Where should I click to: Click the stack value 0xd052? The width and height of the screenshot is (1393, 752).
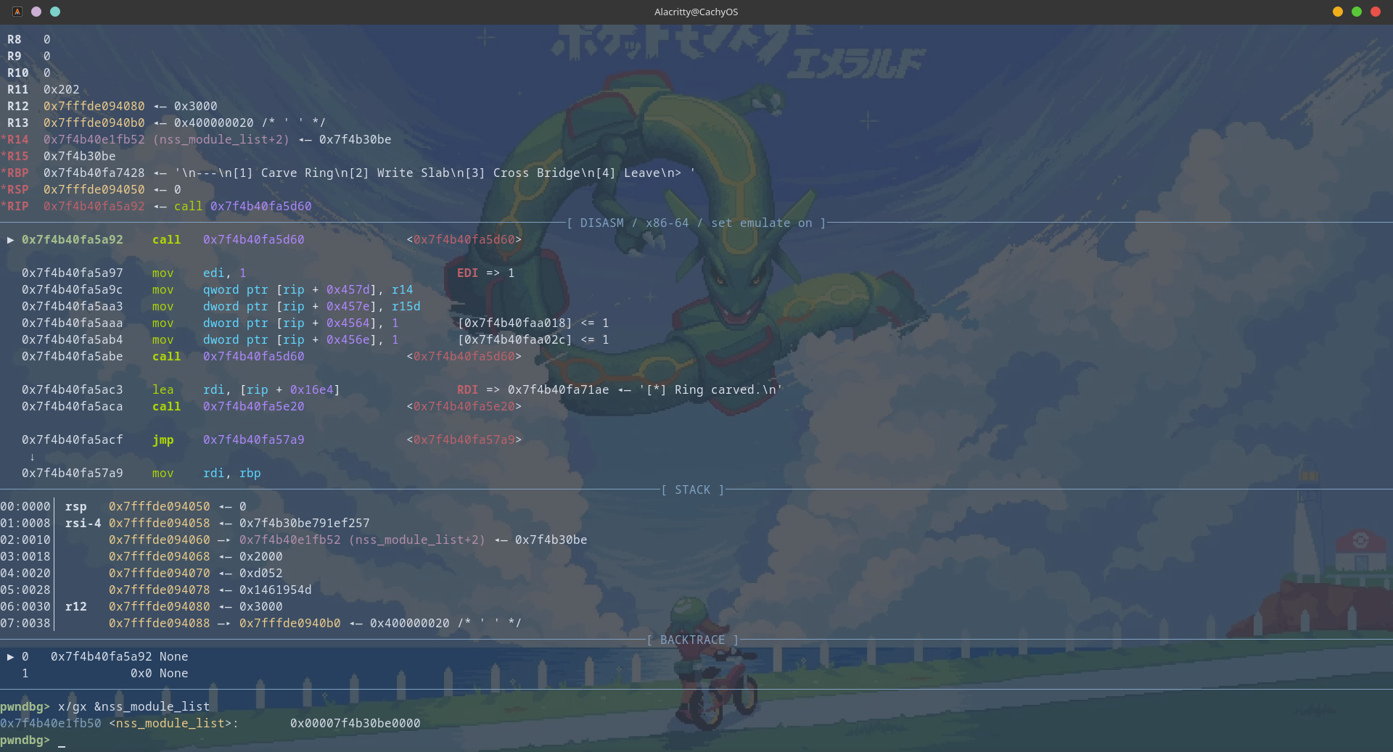pyautogui.click(x=261, y=573)
